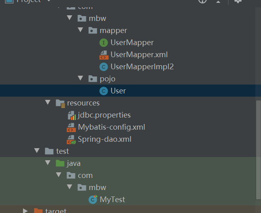The height and width of the screenshot is (213, 261).
Task: Collapse the pojo package
Action: click(81, 78)
